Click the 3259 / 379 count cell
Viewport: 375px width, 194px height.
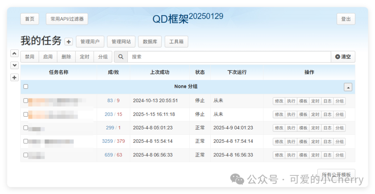(113, 141)
